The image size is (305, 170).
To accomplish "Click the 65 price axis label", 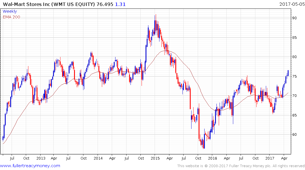I will [294, 115].
